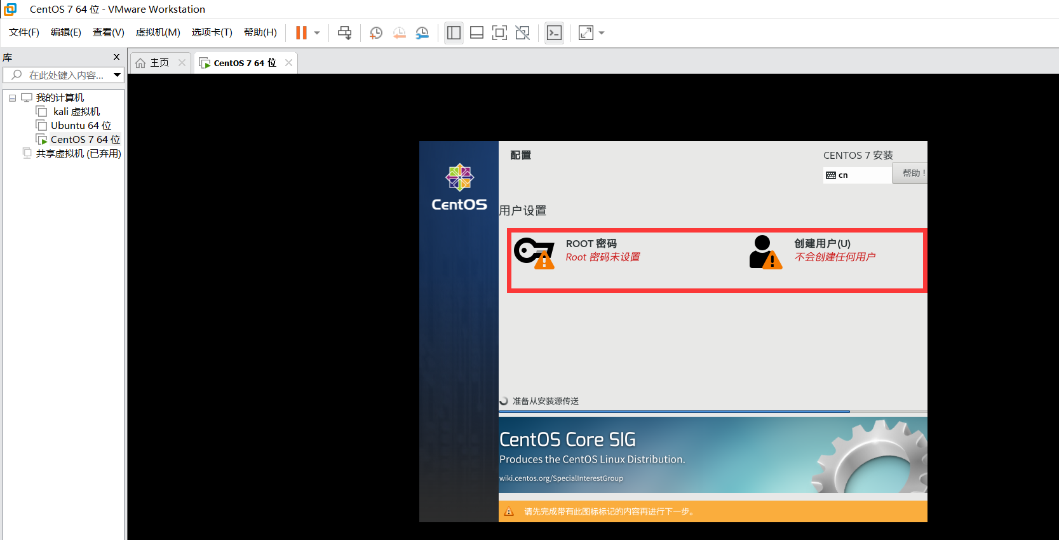Click the cn keyboard layout indicator
This screenshot has height=540, width=1059.
pyautogui.click(x=857, y=175)
